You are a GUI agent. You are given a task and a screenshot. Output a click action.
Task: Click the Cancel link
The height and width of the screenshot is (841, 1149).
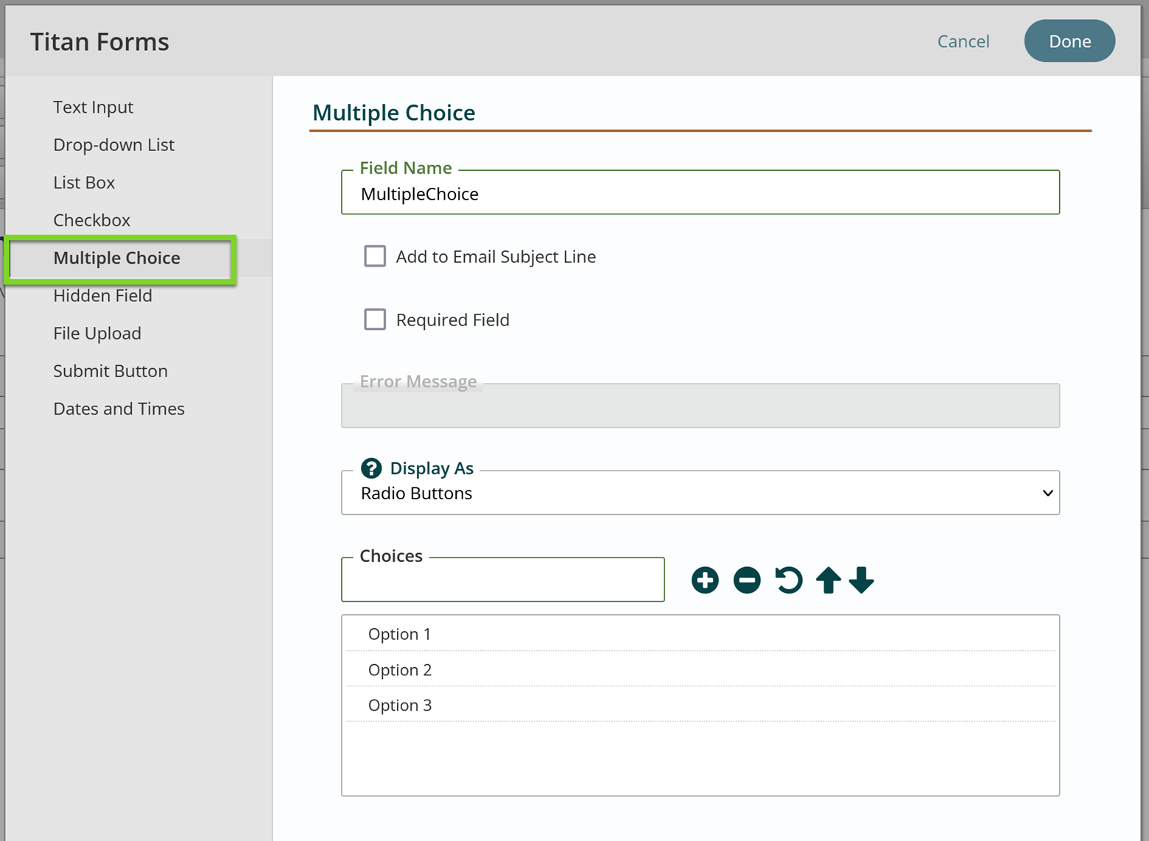(963, 41)
